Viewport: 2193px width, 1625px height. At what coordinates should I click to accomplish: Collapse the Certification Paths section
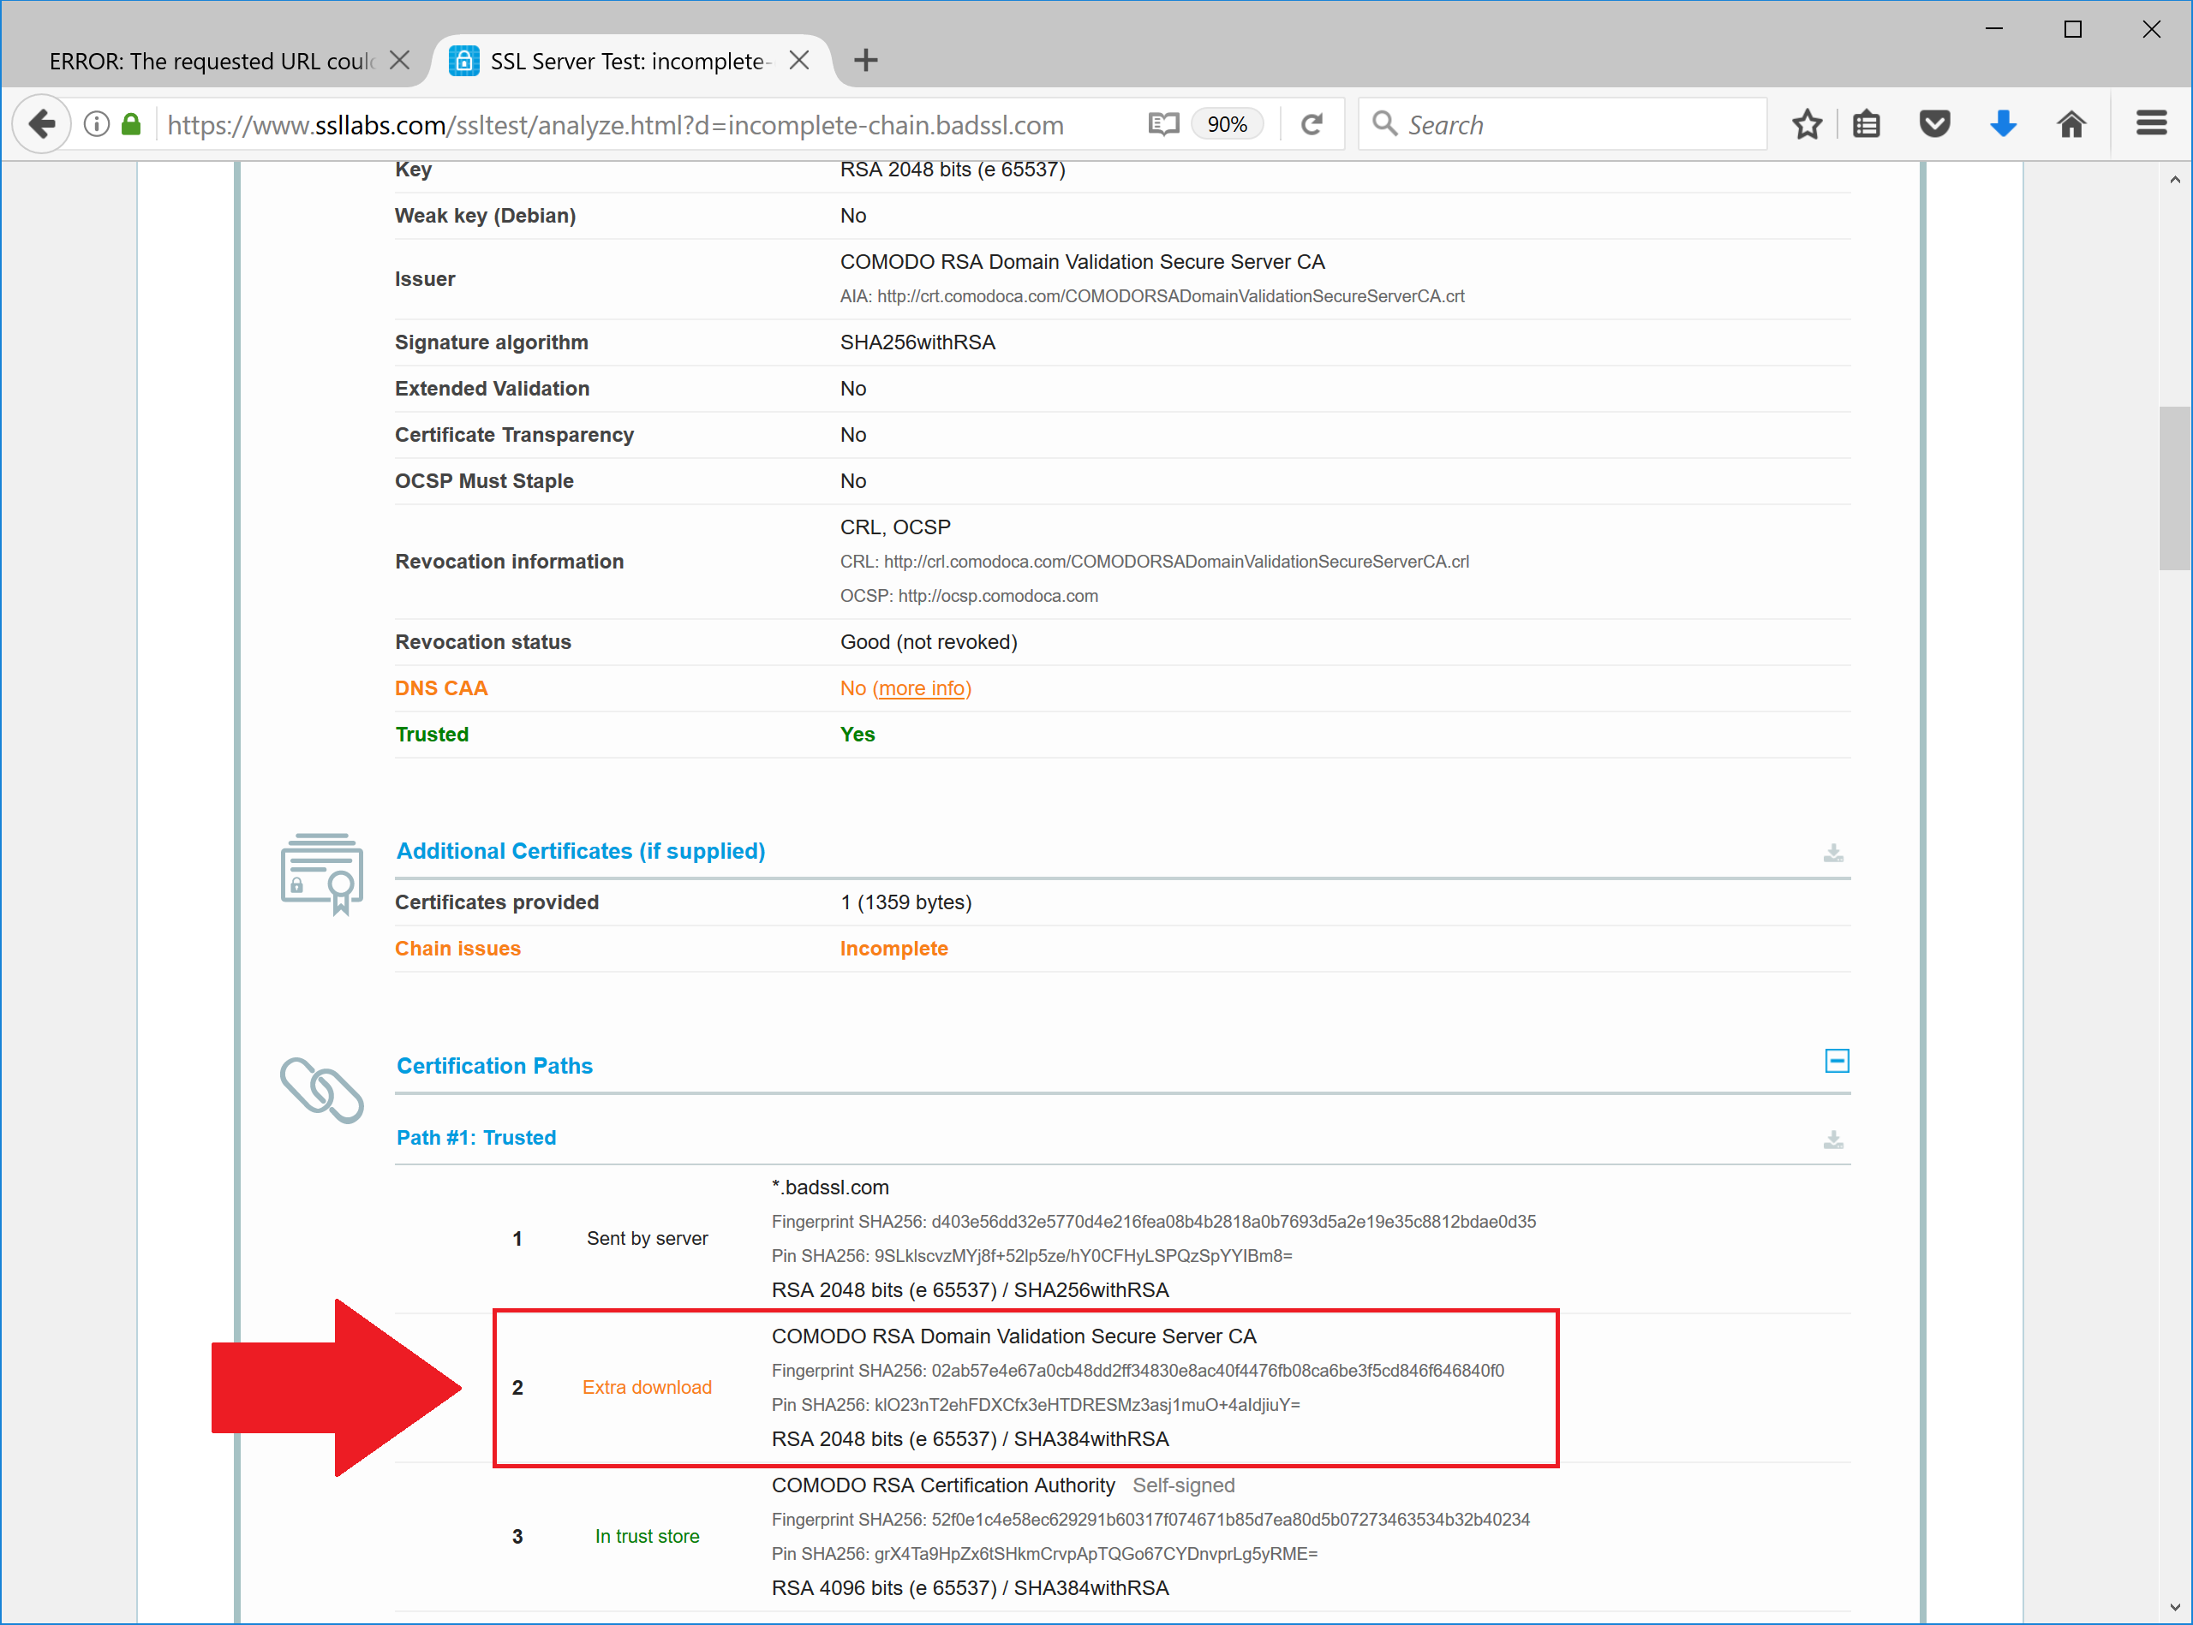click(x=1837, y=1062)
